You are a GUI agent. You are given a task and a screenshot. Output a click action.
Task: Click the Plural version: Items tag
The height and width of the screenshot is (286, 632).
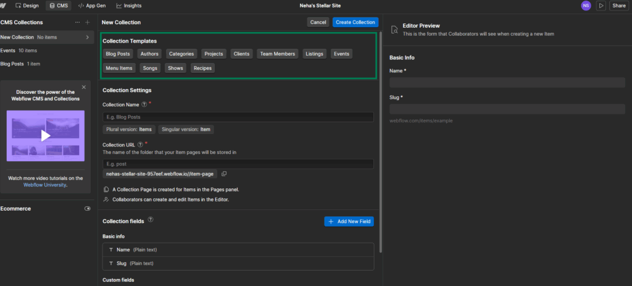coord(129,130)
